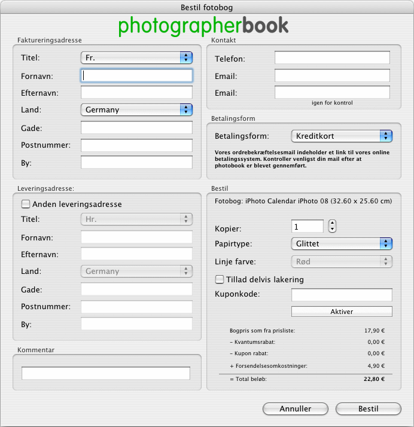Open the Linje farve dropdown showing Rød
This screenshot has height=427, width=414.
point(342,261)
